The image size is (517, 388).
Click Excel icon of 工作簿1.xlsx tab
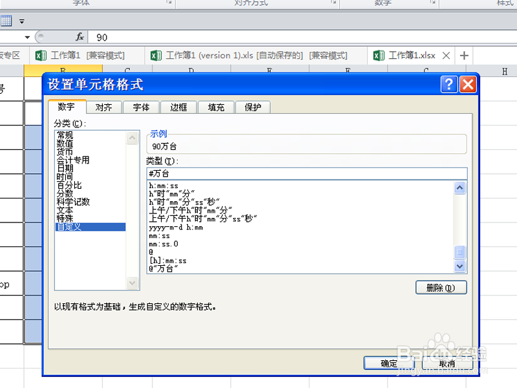(379, 56)
